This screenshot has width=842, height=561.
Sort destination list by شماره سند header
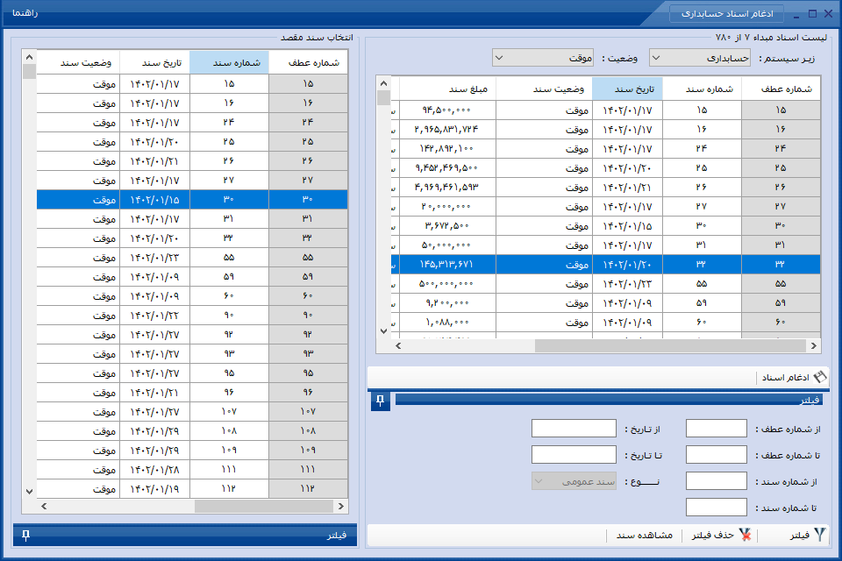pos(229,63)
